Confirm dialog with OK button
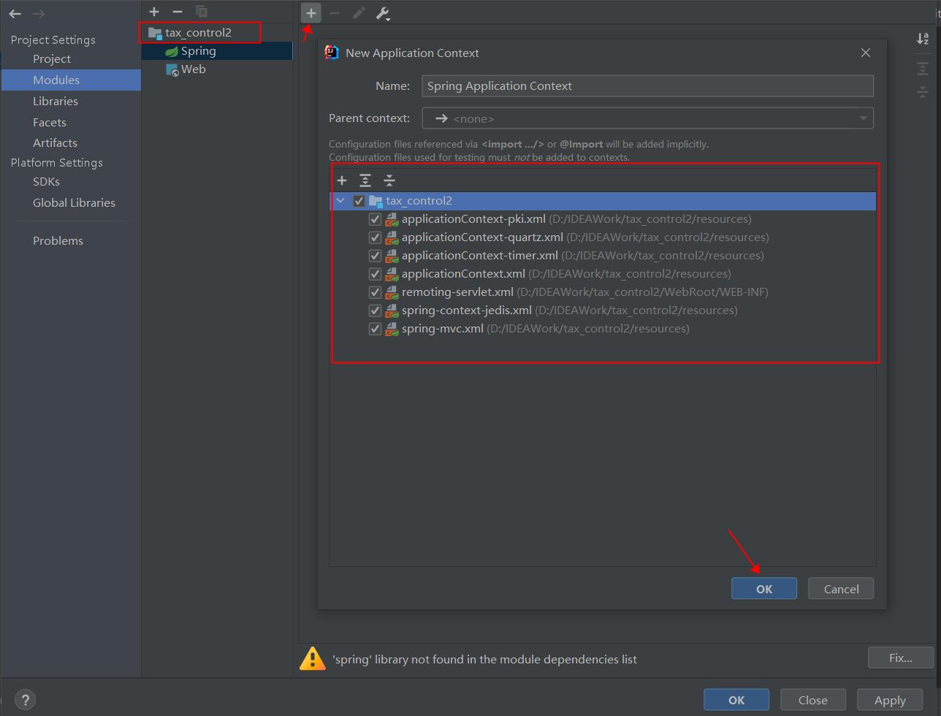 click(764, 589)
